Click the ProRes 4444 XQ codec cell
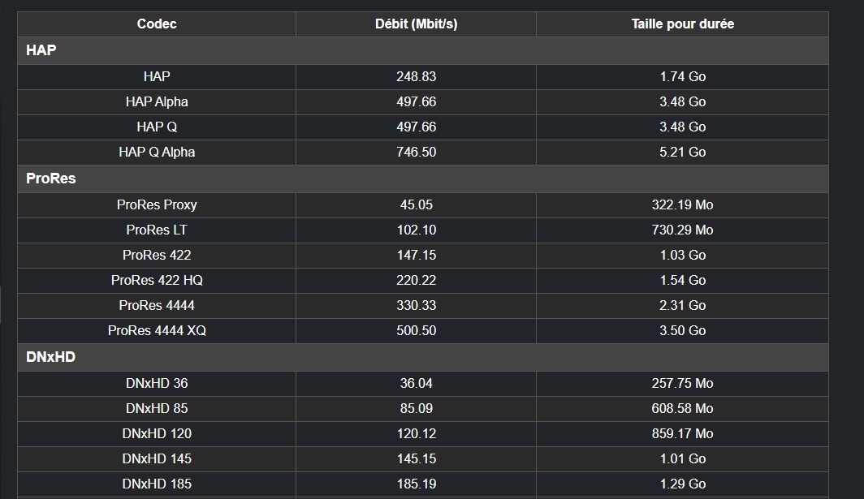 coord(157,330)
